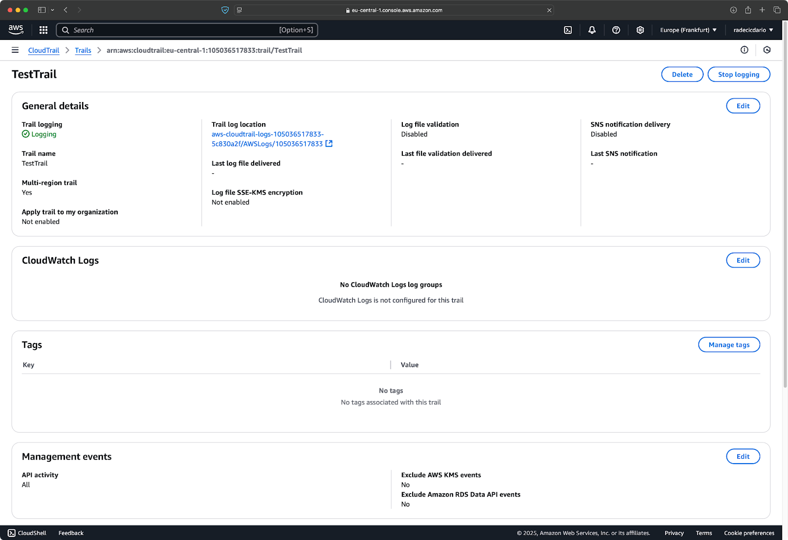This screenshot has height=540, width=788.
Task: Edit the Management events section
Action: (743, 457)
